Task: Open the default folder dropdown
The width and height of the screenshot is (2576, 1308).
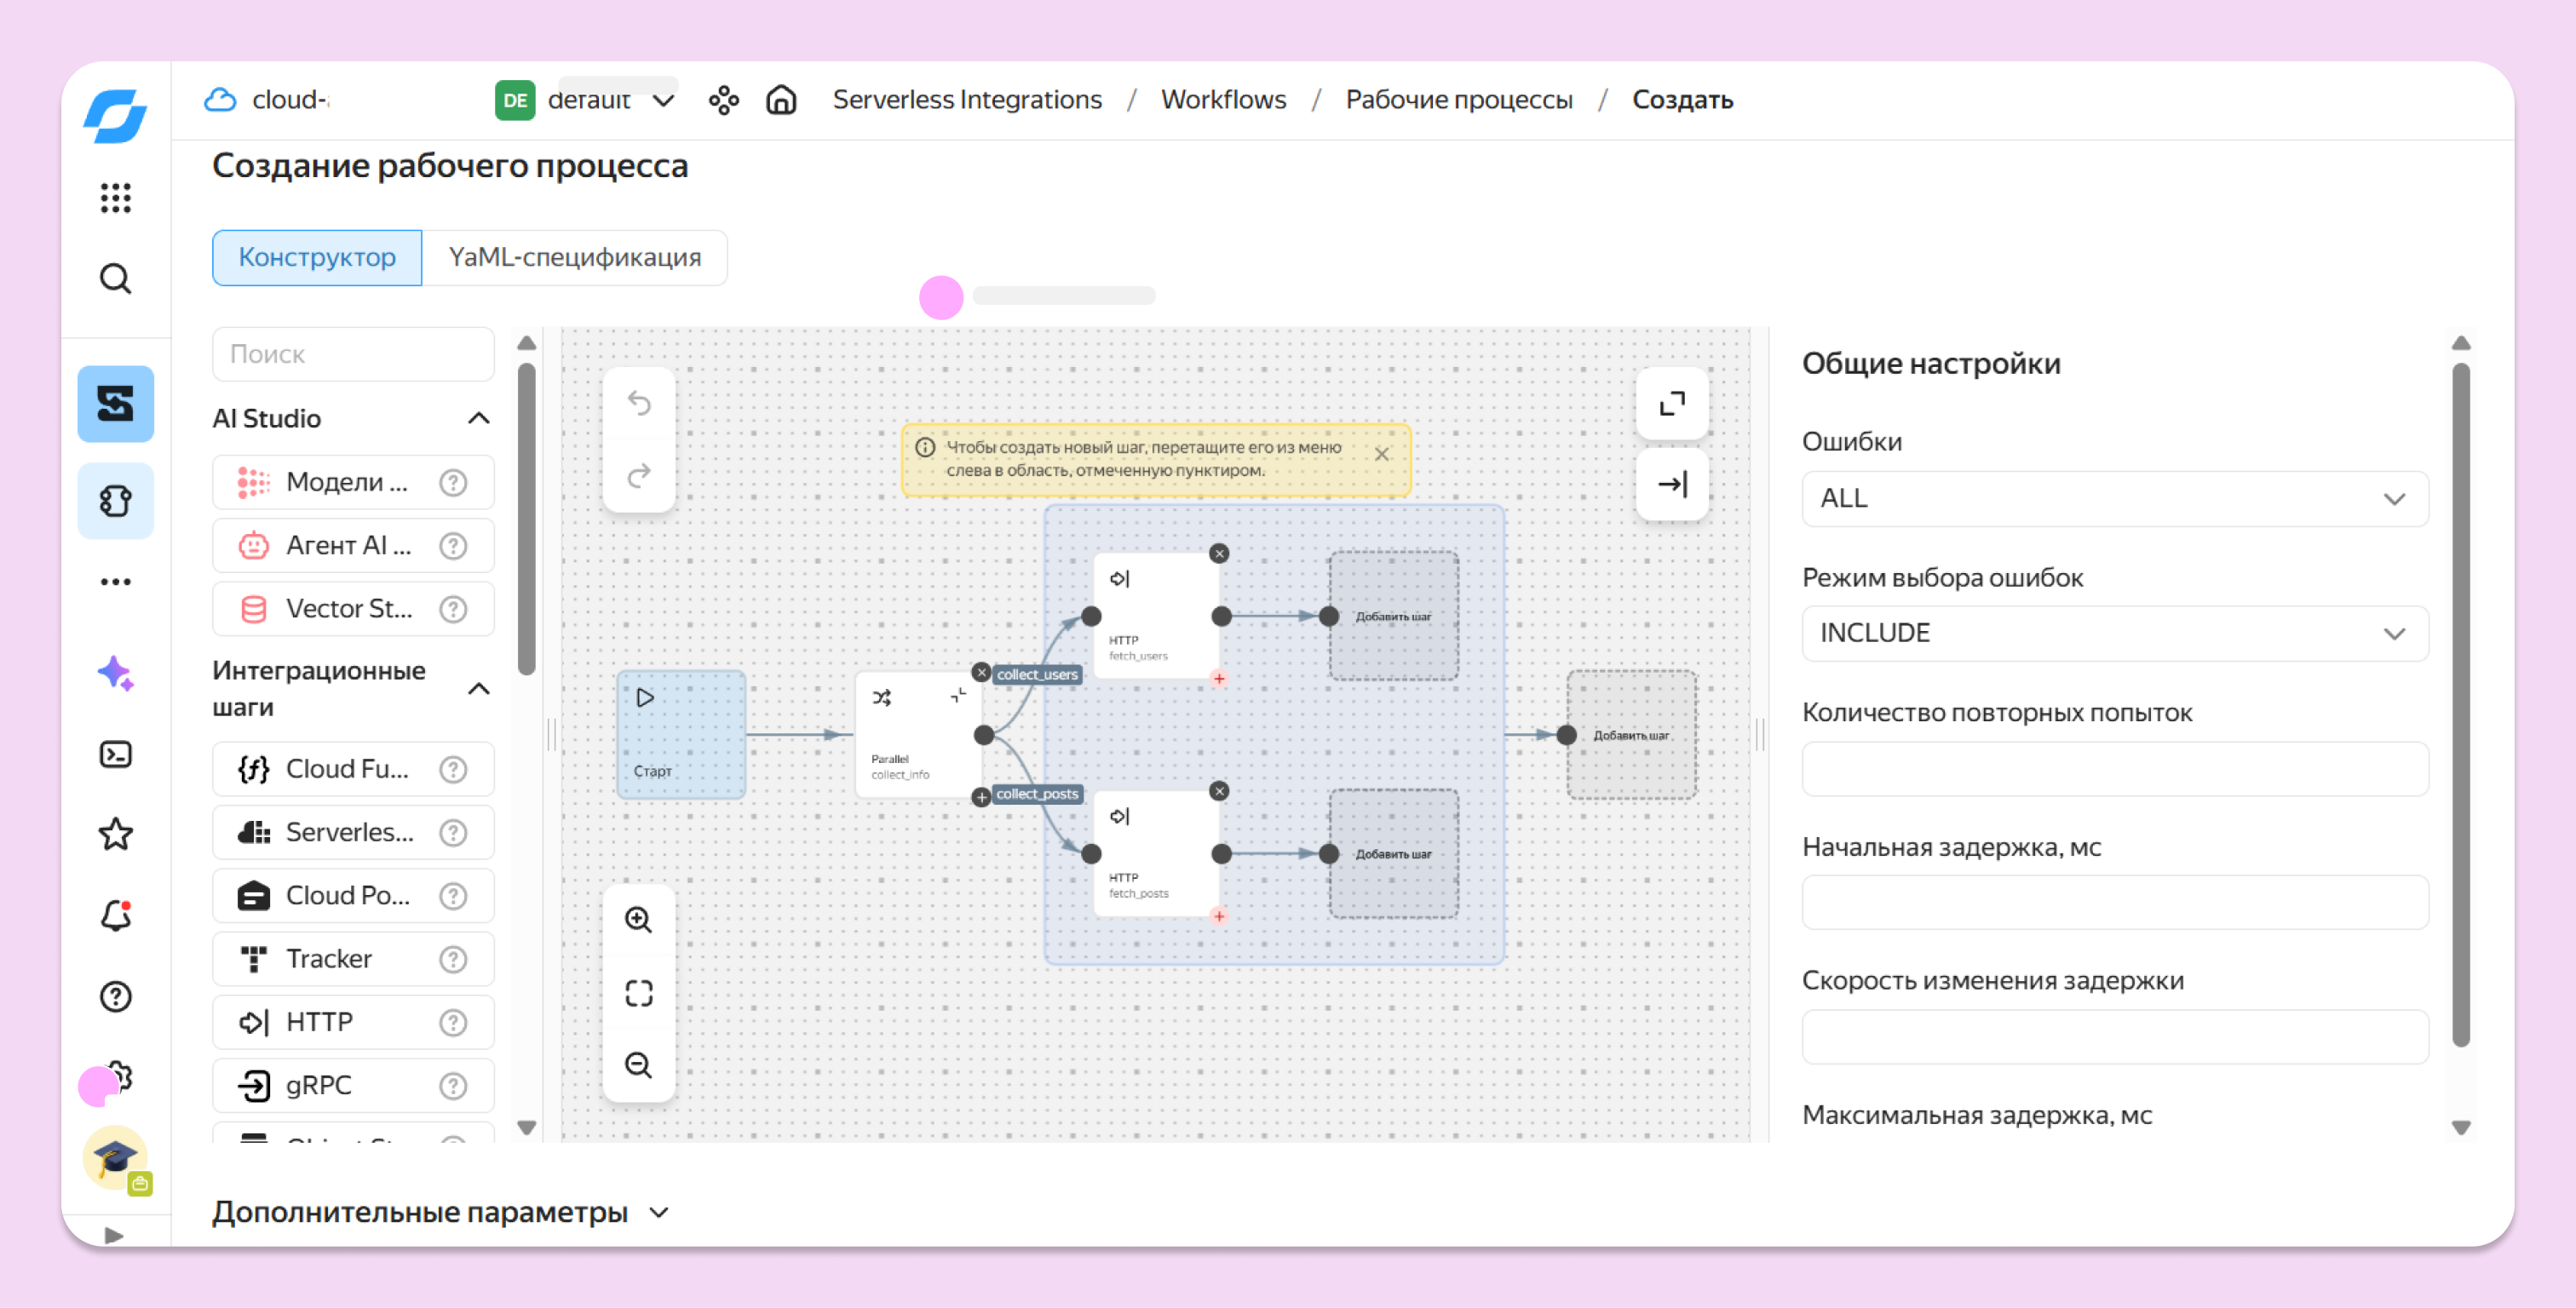Action: [587, 100]
